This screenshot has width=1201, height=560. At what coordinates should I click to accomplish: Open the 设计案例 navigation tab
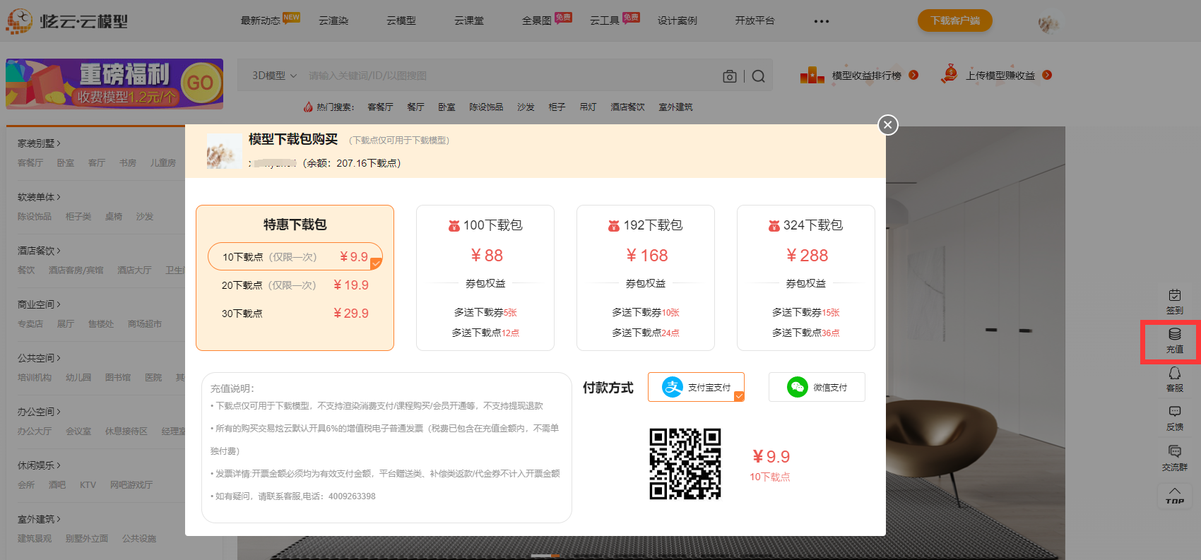pos(677,21)
